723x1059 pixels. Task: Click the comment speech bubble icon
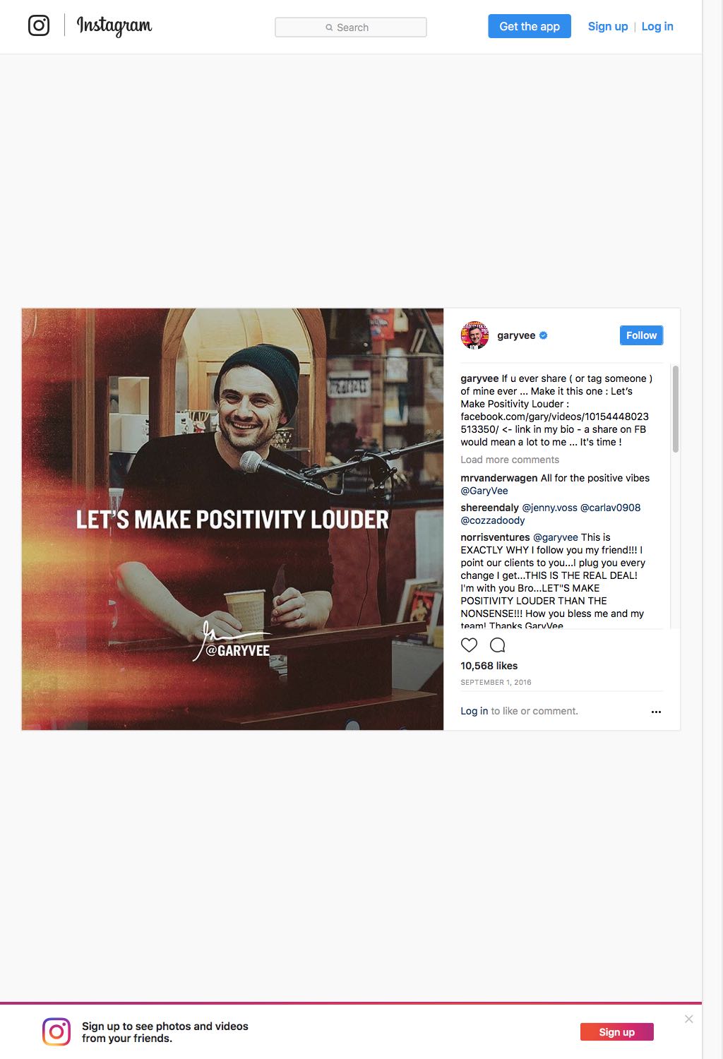[x=498, y=645]
